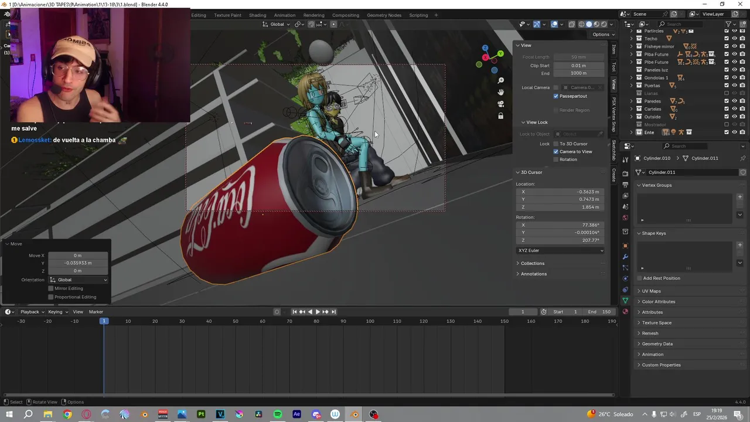Toggle X-ray mode in viewport header
Image resolution: width=750 pixels, height=422 pixels.
572,24
